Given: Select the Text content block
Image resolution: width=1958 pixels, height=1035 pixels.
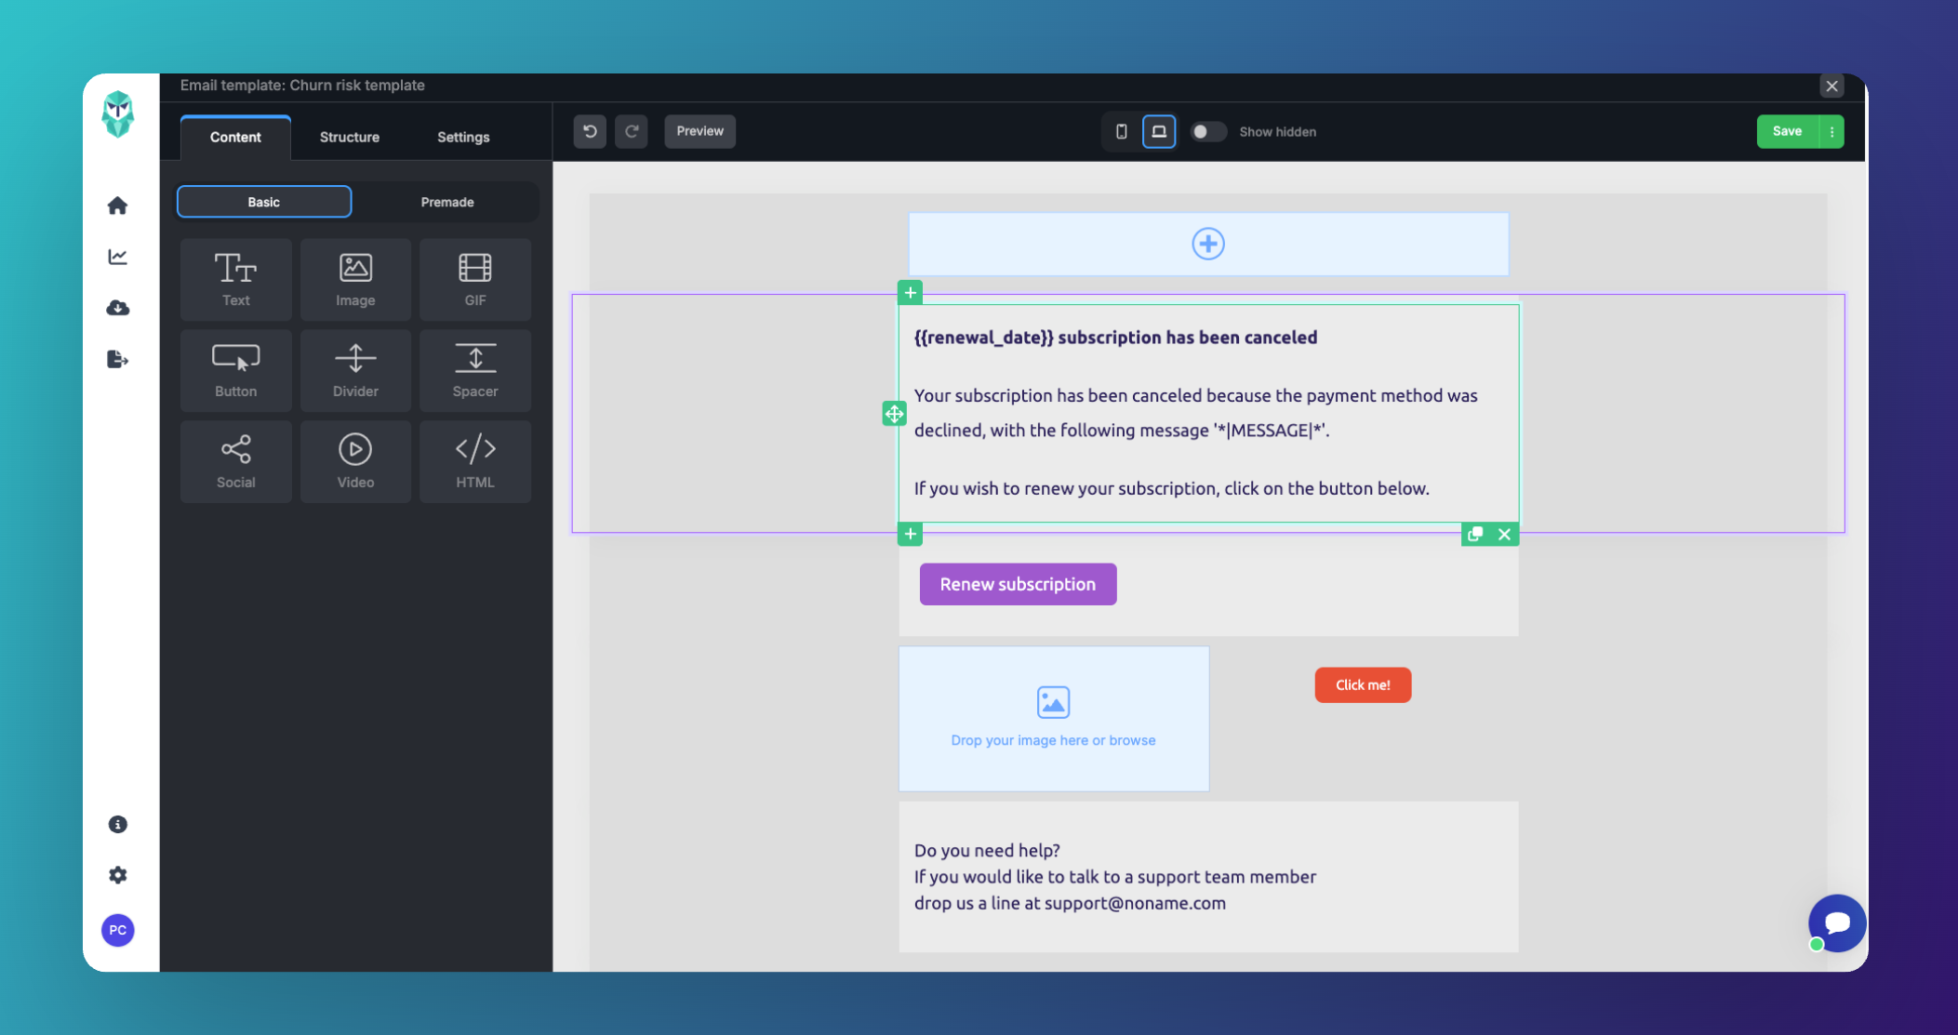Looking at the screenshot, I should point(235,279).
